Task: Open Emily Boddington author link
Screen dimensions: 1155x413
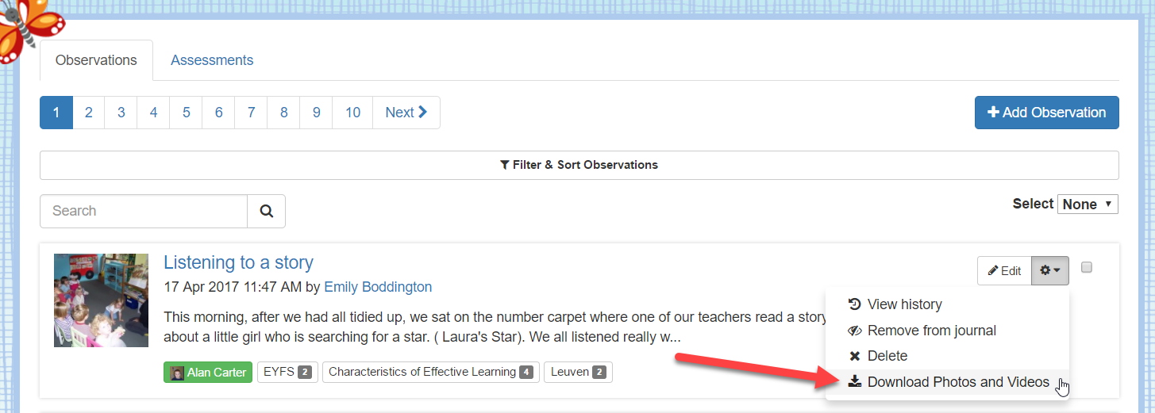Action: pyautogui.click(x=378, y=287)
